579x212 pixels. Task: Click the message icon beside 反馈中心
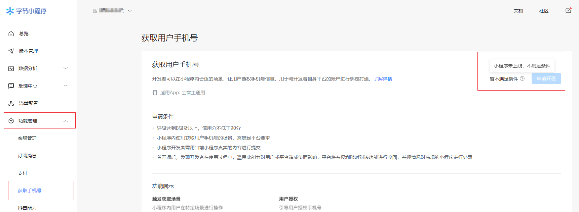point(11,86)
